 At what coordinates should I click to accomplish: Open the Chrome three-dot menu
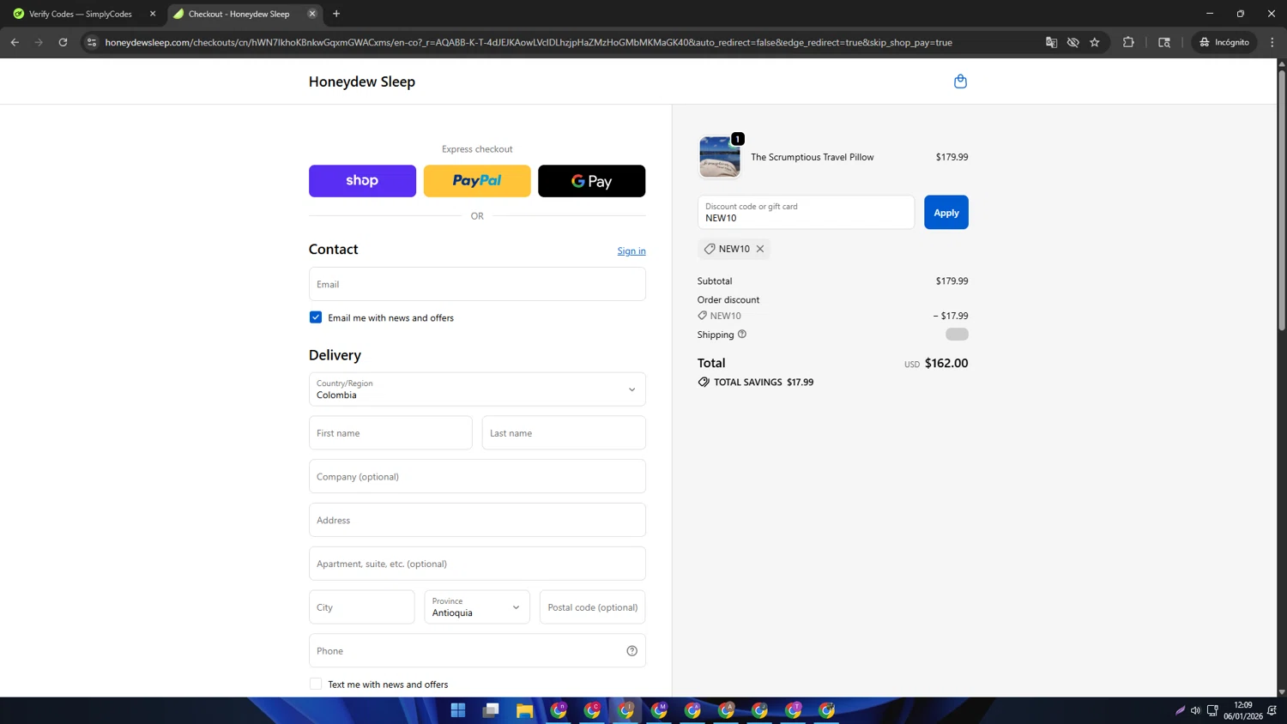tap(1272, 42)
